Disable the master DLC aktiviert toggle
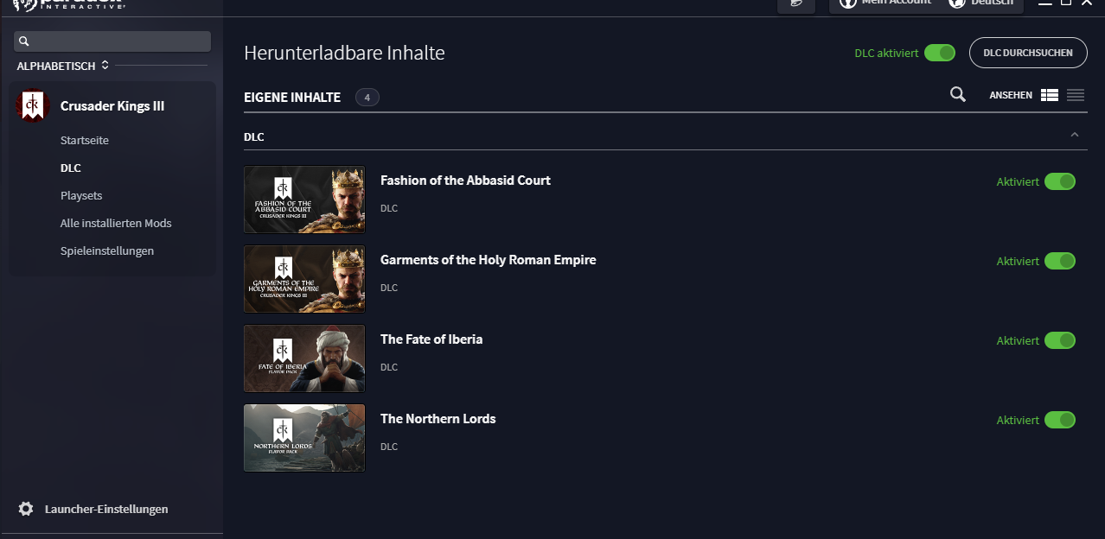This screenshot has height=539, width=1105. (x=940, y=53)
